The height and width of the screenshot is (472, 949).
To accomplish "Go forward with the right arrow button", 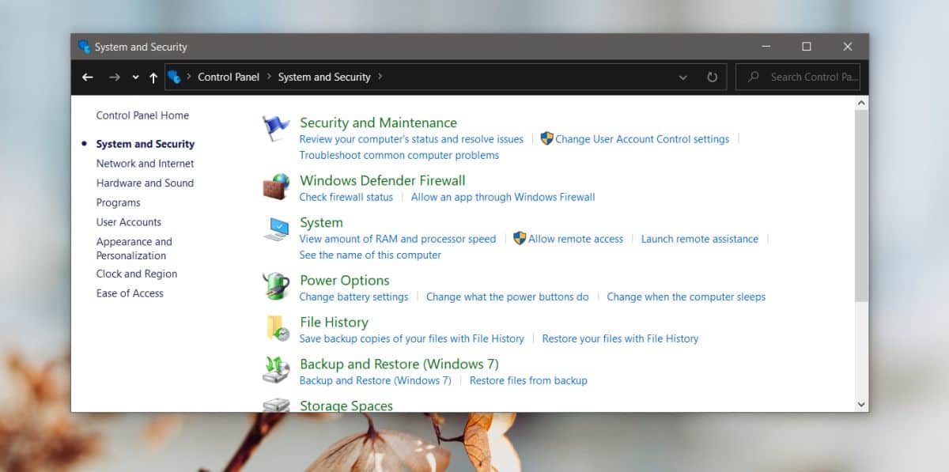I will pyautogui.click(x=115, y=77).
